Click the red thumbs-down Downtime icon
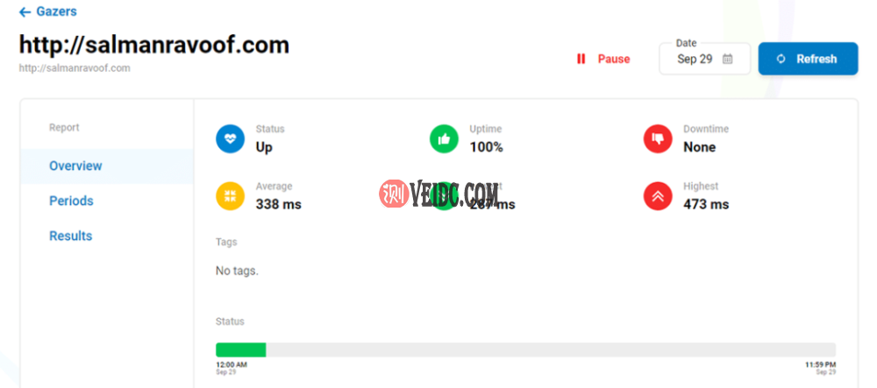This screenshot has height=388, width=877. click(658, 138)
